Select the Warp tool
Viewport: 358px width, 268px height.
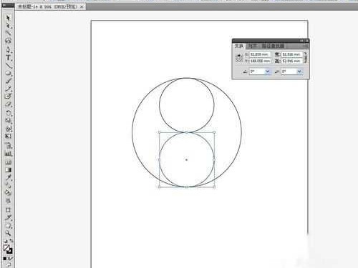tap(8, 129)
